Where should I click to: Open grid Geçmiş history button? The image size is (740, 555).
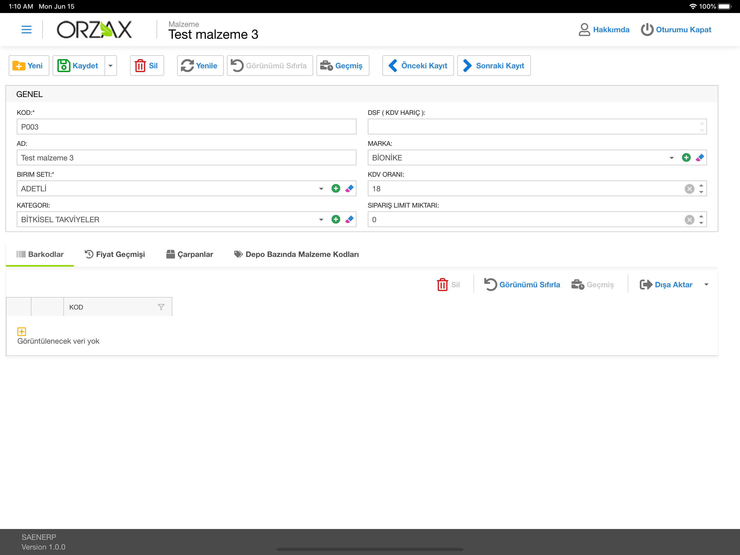592,285
